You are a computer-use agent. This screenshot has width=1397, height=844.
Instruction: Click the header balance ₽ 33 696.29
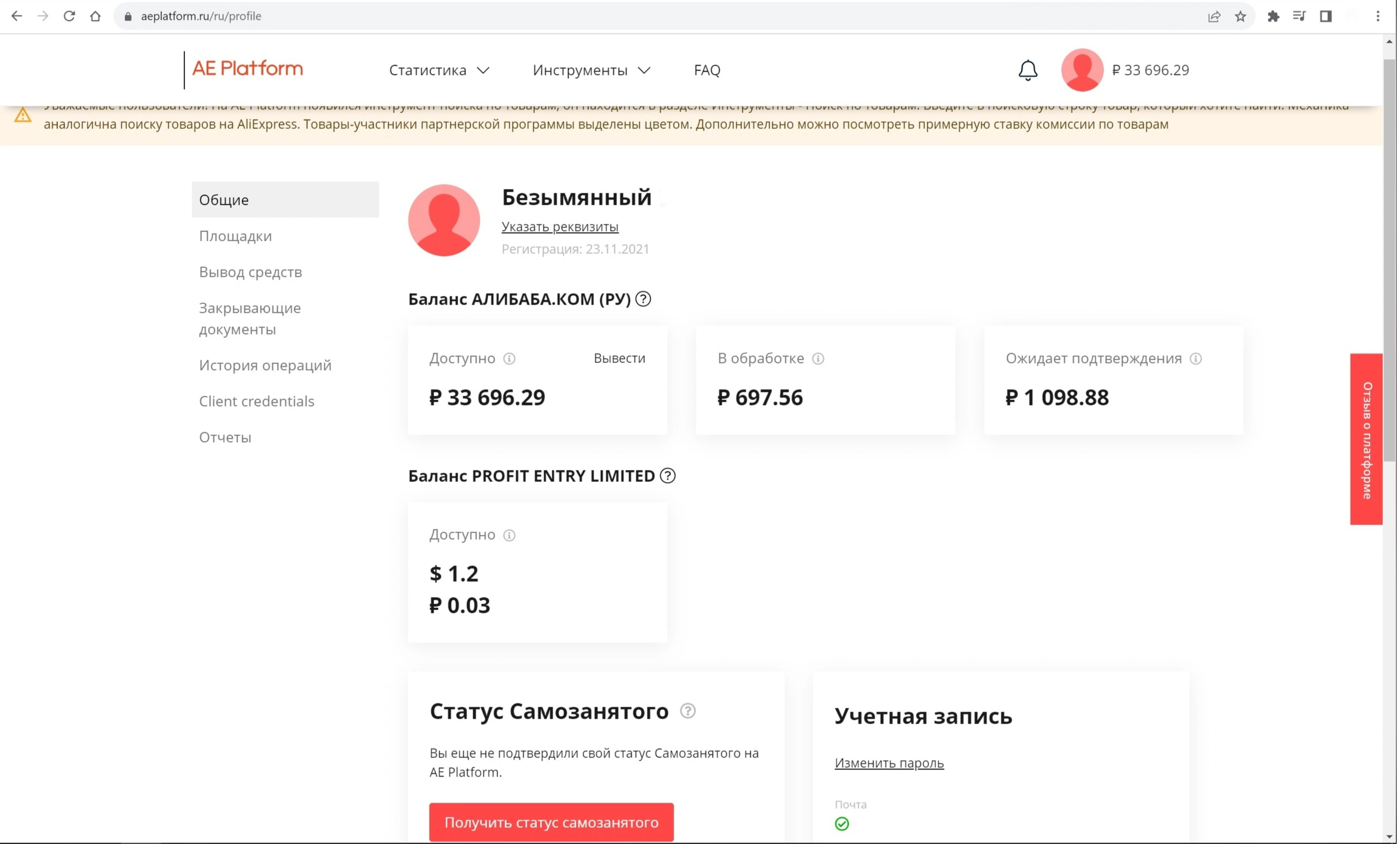(x=1150, y=70)
